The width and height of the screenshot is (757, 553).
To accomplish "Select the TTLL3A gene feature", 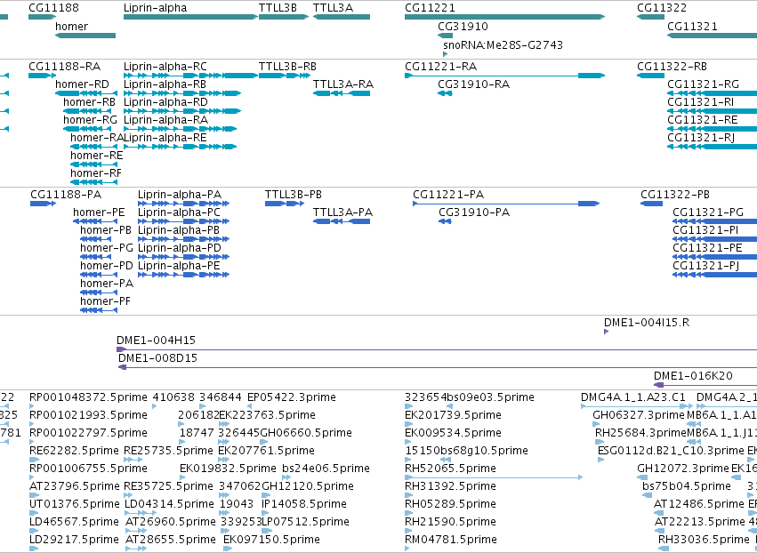I will pyautogui.click(x=342, y=17).
